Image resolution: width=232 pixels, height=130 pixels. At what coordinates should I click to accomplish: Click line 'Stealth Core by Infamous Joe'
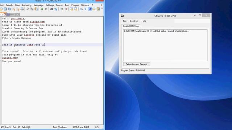[x=22, y=28]
